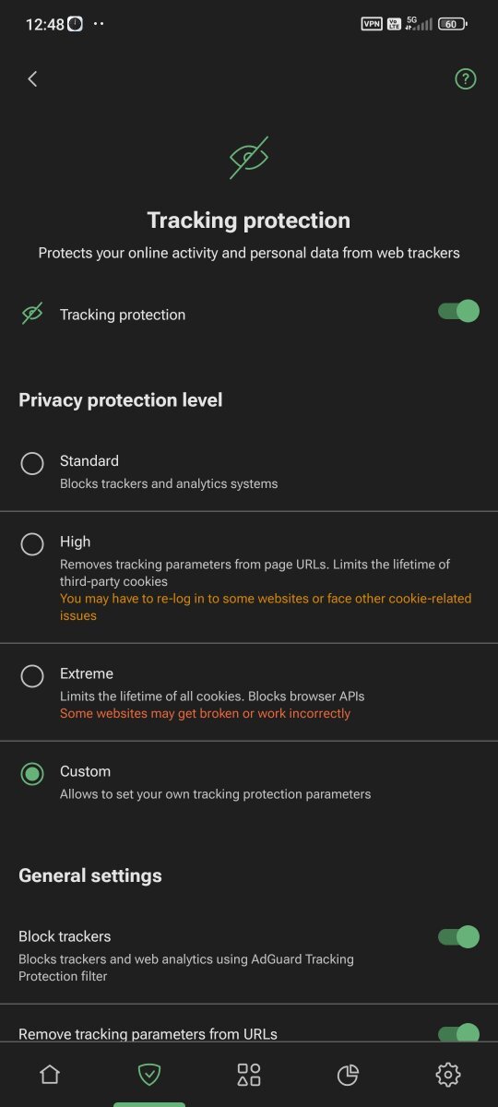Viewport: 498px width, 1107px height.
Task: Open the apps management grid icon
Action: click(249, 1074)
